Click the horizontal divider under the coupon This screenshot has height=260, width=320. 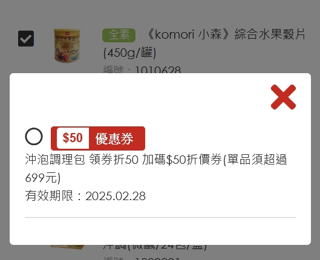160,218
